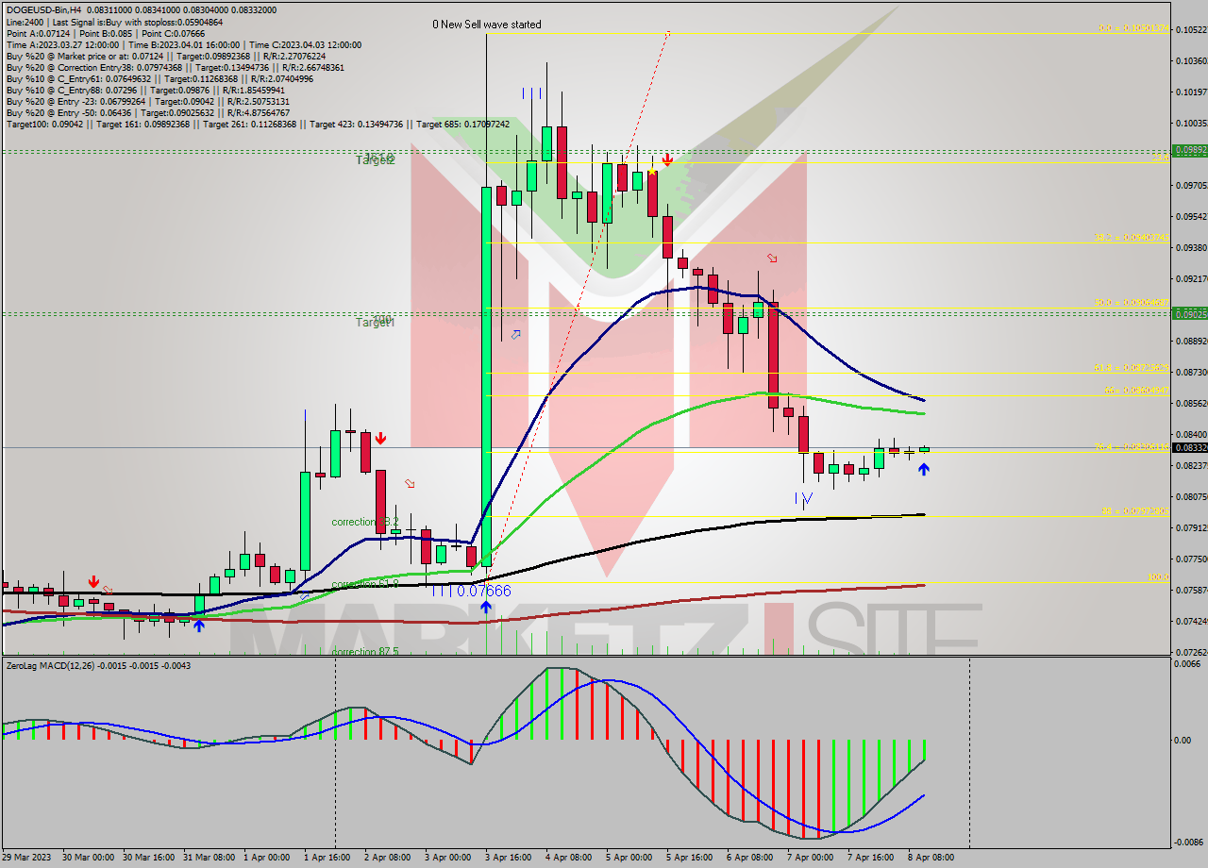The image size is (1208, 868).
Task: Click the "Buy %20 @ Entry -50" line
Action: click(x=147, y=112)
